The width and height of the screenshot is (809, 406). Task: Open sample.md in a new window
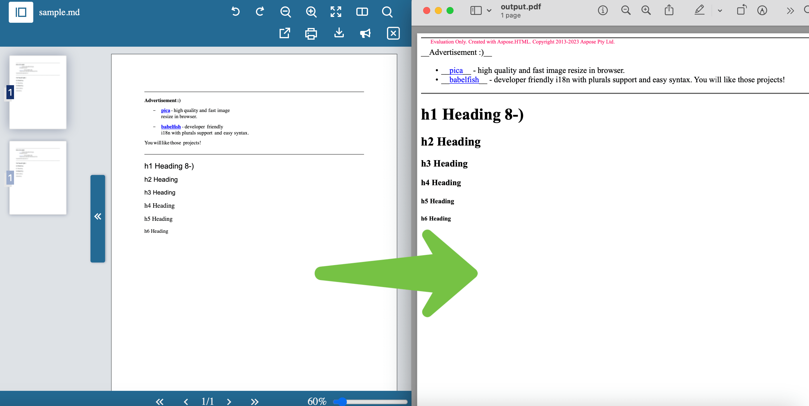(x=284, y=33)
